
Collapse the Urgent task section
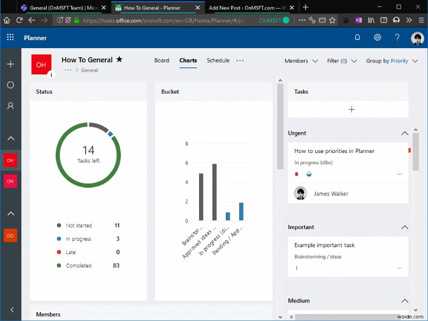coord(406,133)
